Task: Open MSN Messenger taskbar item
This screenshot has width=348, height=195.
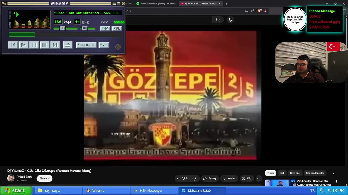Action: tap(154, 191)
